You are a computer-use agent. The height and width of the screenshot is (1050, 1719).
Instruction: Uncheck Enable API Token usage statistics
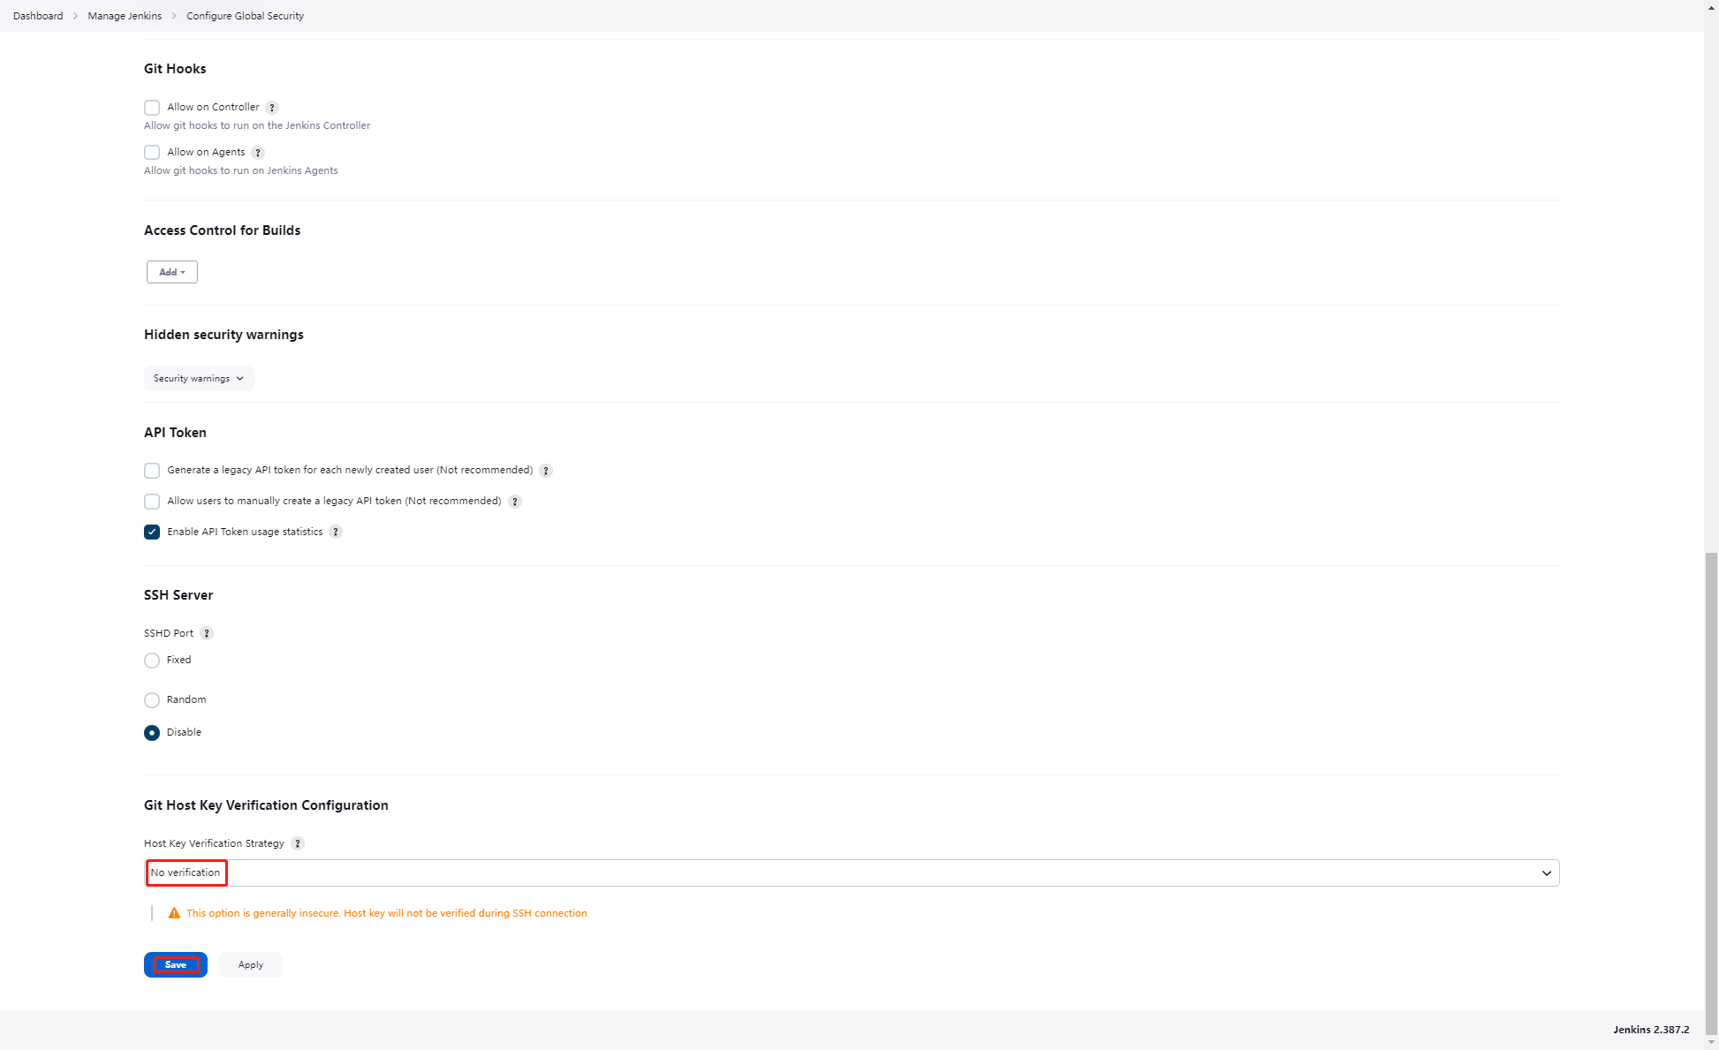pos(152,532)
